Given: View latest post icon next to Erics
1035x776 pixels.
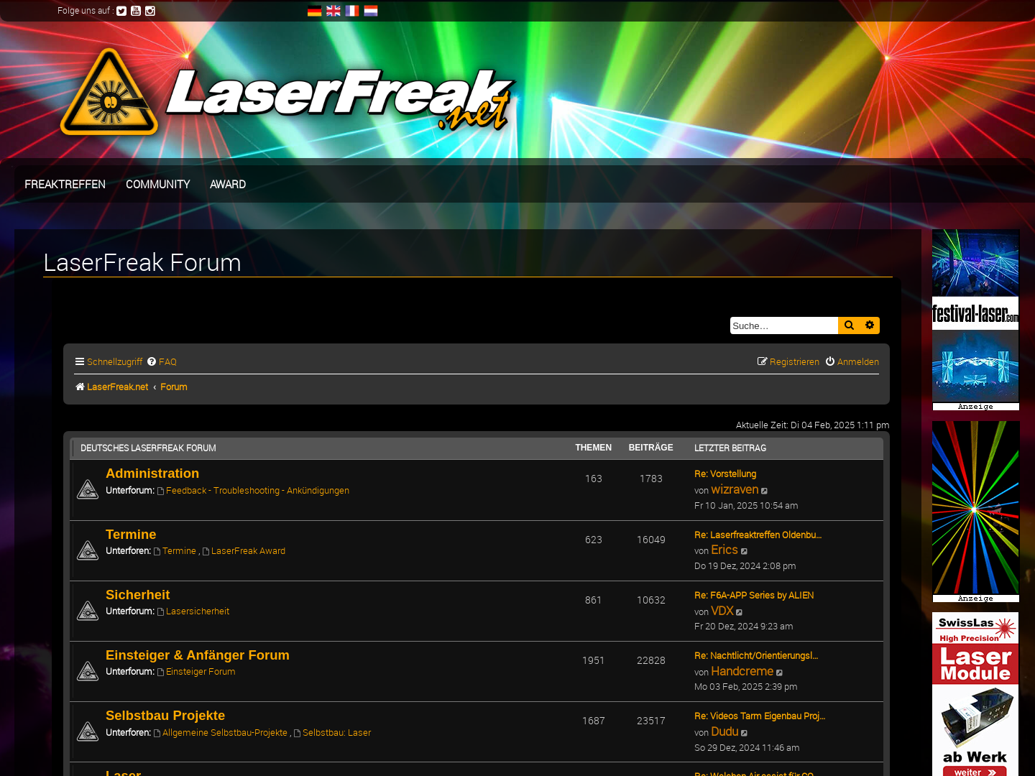Looking at the screenshot, I should pyautogui.click(x=745, y=551).
